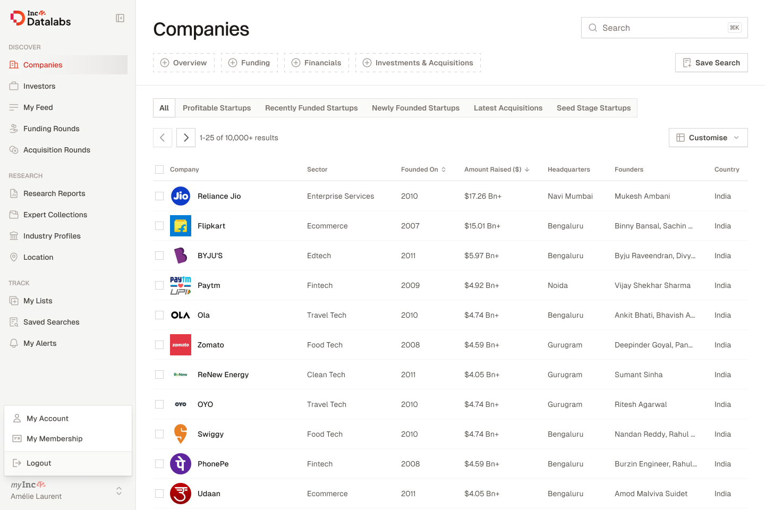Open Udaan logo icon
Screen dimensions: 765x510
coord(181,494)
